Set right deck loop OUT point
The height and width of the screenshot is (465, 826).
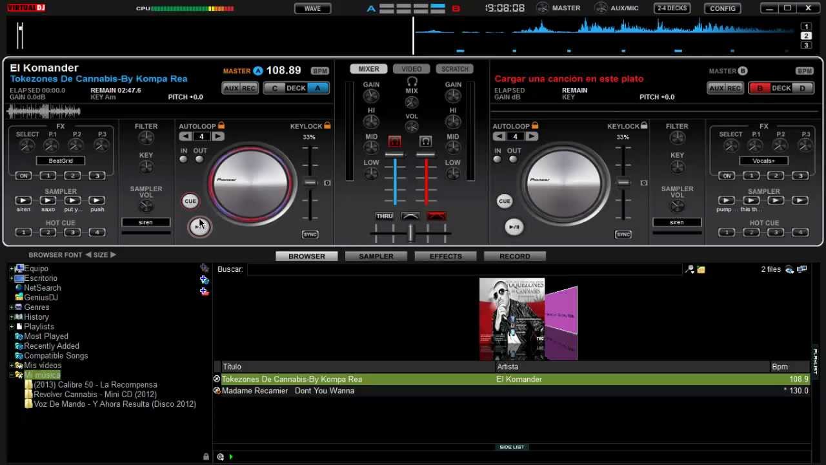pyautogui.click(x=513, y=159)
